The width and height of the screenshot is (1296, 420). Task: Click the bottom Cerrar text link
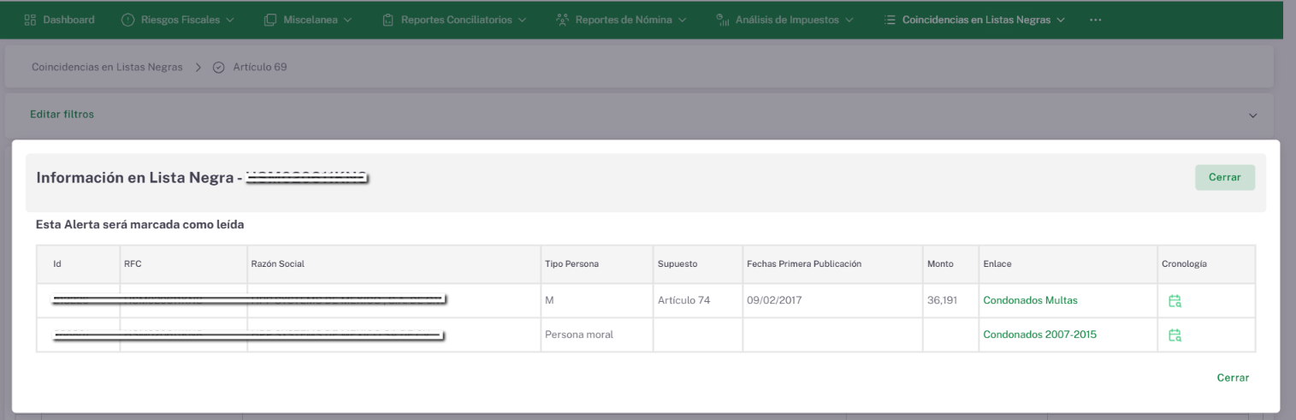(1233, 377)
